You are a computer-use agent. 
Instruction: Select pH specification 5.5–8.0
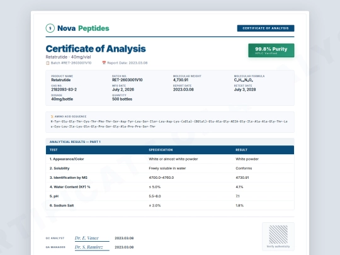[x=155, y=196]
